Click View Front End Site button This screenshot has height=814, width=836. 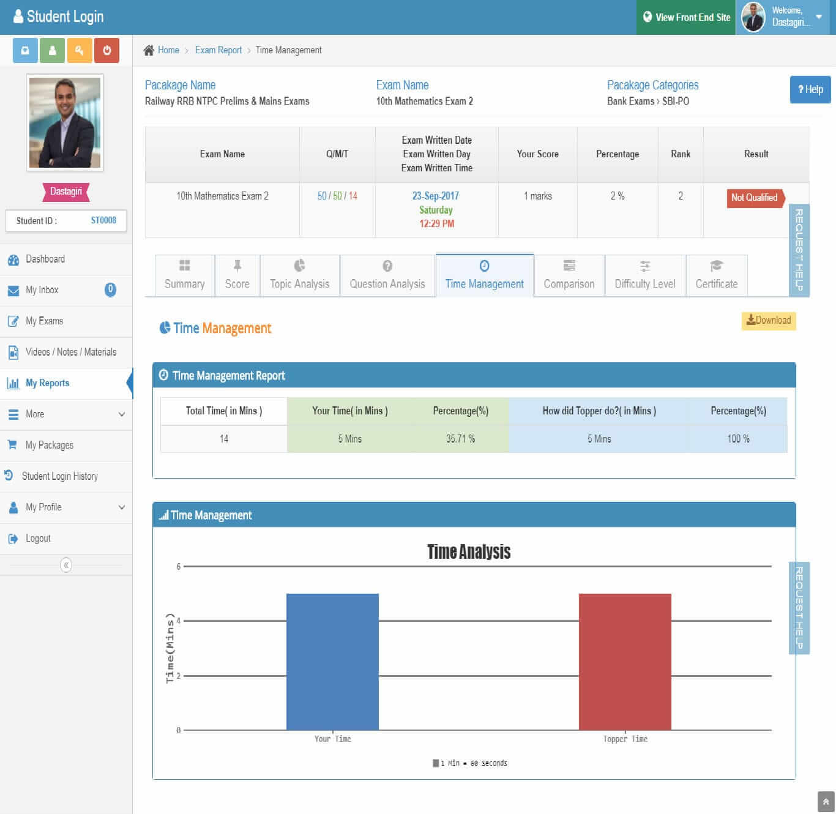(686, 17)
